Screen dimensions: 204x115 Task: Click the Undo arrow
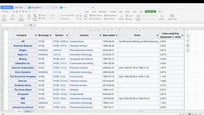click(x=30, y=11)
